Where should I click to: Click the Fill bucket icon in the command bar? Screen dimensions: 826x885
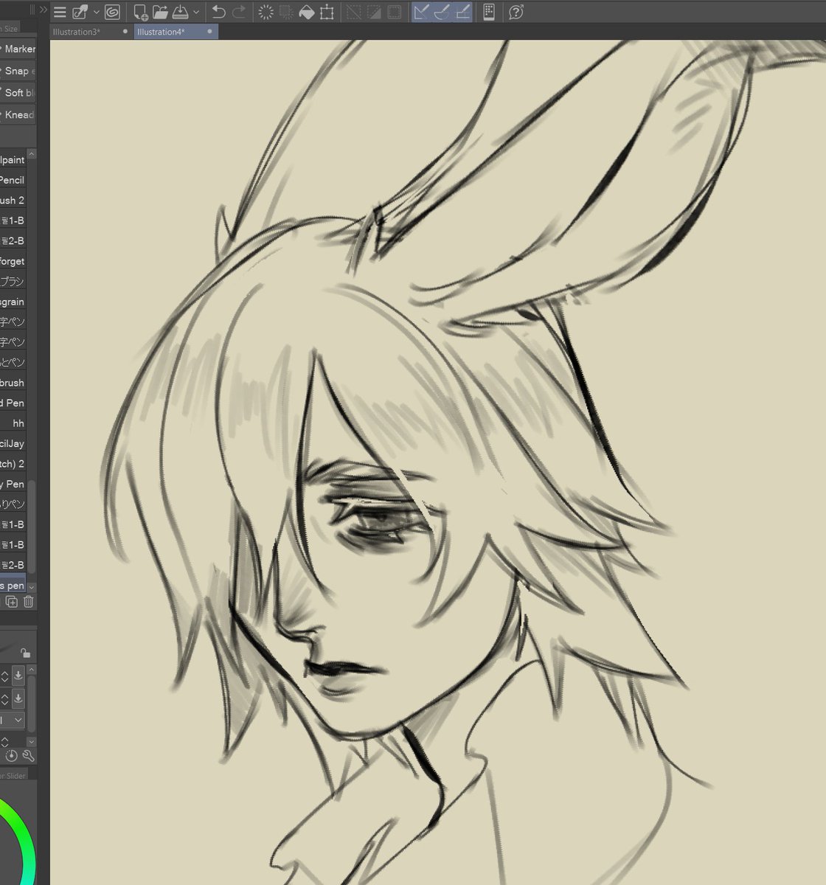point(307,12)
